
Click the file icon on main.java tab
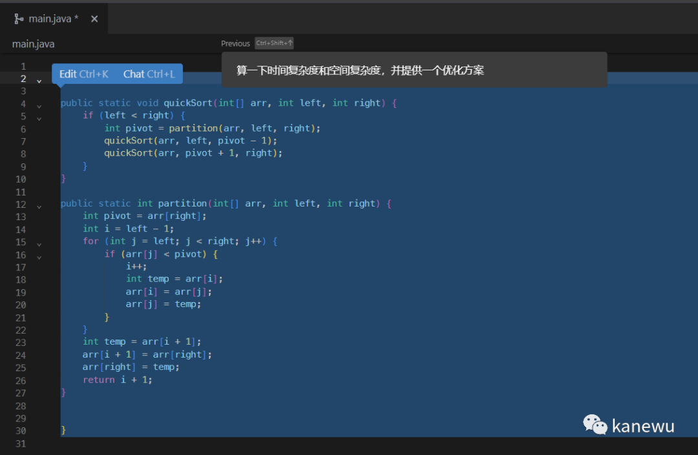point(19,19)
